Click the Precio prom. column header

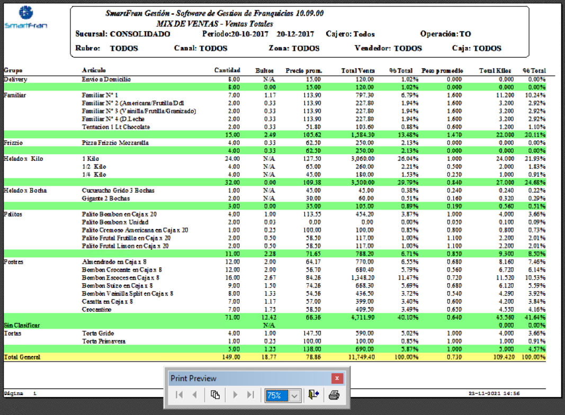point(304,70)
